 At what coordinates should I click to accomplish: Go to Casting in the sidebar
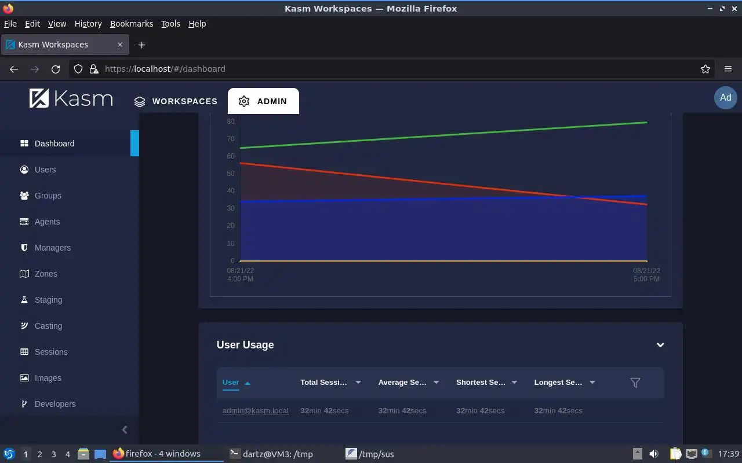(x=48, y=326)
